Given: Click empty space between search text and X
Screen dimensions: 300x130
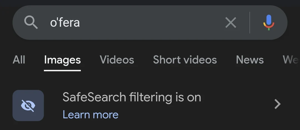Looking at the screenshot, I should 153,23.
